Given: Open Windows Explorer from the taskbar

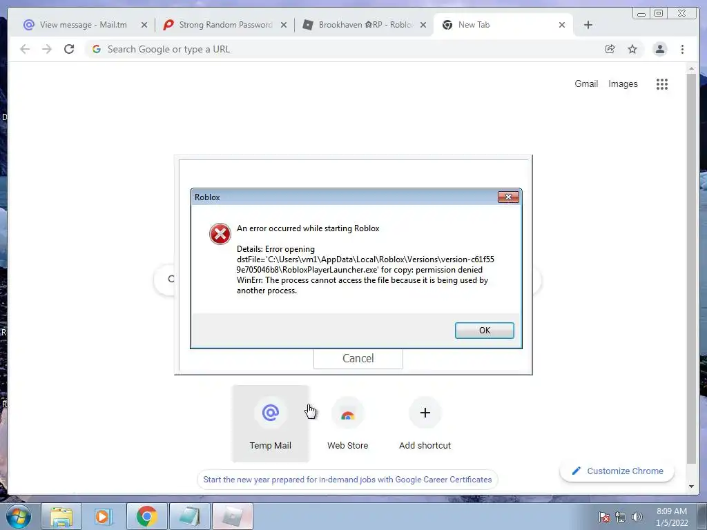Looking at the screenshot, I should 61,516.
